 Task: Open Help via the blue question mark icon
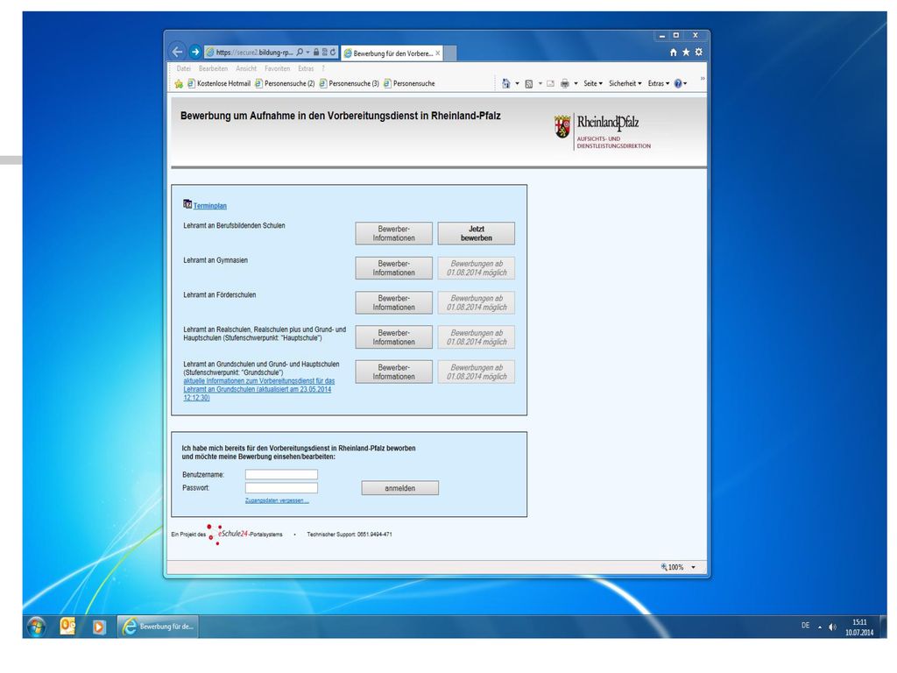coord(678,83)
